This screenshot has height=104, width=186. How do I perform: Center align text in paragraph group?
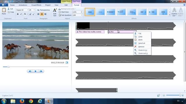click(42, 14)
